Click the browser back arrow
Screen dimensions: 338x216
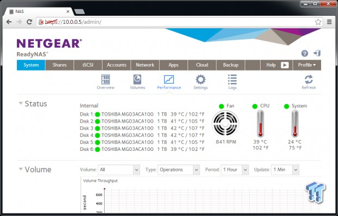[x=9, y=22]
